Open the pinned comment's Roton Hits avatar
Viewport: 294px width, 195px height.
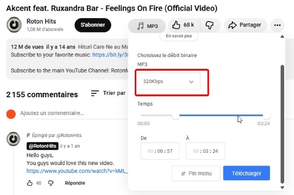pos(13,139)
